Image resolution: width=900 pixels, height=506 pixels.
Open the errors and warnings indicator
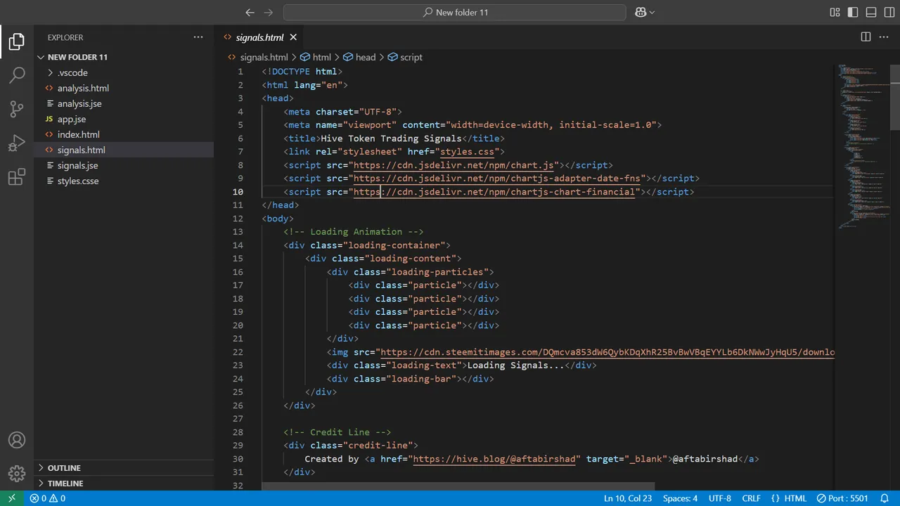click(47, 498)
